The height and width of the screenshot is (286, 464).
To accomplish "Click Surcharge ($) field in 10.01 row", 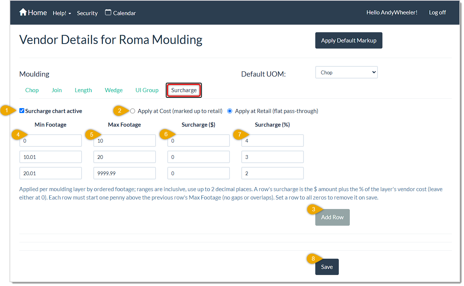I will (198, 157).
